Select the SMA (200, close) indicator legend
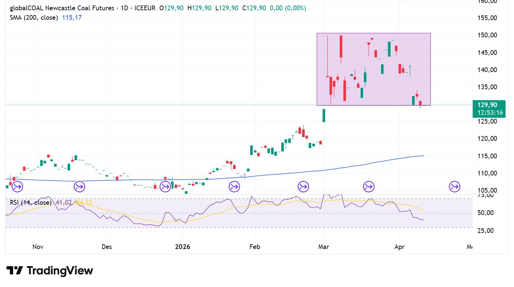Image resolution: width=514 pixels, height=287 pixels. (x=34, y=18)
